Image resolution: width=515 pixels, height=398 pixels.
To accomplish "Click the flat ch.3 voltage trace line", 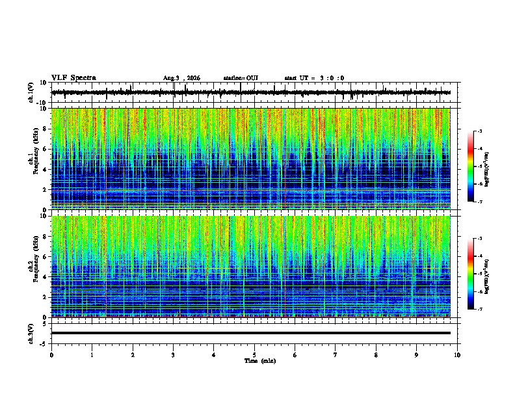I will tap(251, 333).
